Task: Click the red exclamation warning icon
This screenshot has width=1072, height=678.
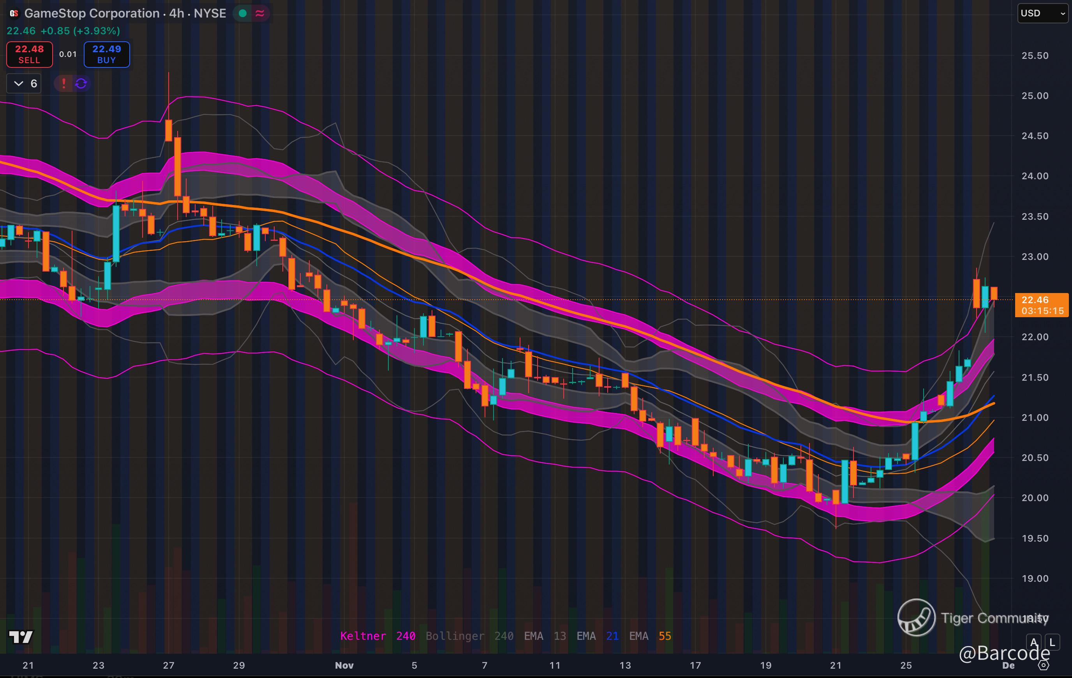Action: pyautogui.click(x=64, y=83)
